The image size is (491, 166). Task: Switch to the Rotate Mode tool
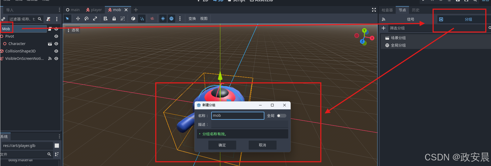(x=86, y=19)
